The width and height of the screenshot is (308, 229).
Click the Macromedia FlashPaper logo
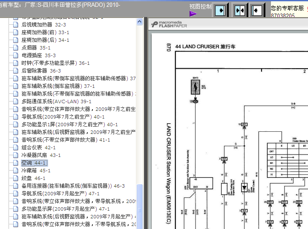(169, 24)
